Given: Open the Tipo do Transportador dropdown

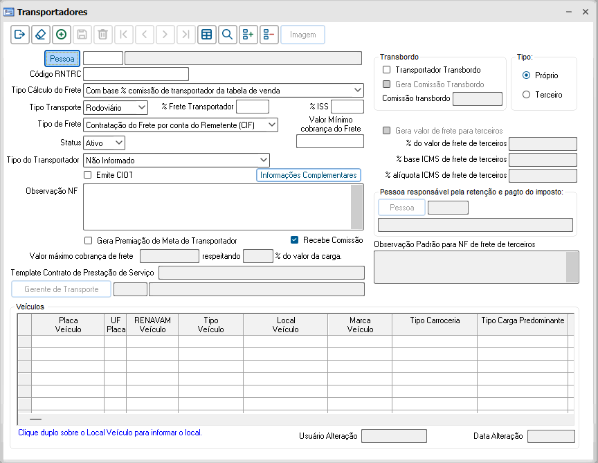Looking at the screenshot, I should (x=176, y=160).
